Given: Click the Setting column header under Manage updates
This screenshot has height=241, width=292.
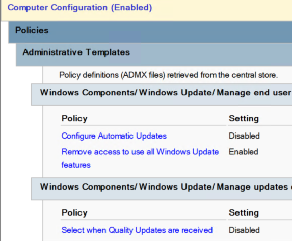Looking at the screenshot, I should click(x=244, y=212).
